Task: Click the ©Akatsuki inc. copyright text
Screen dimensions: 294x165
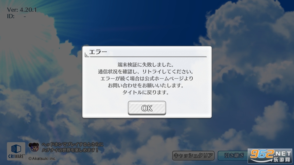Action: [x=42, y=158]
